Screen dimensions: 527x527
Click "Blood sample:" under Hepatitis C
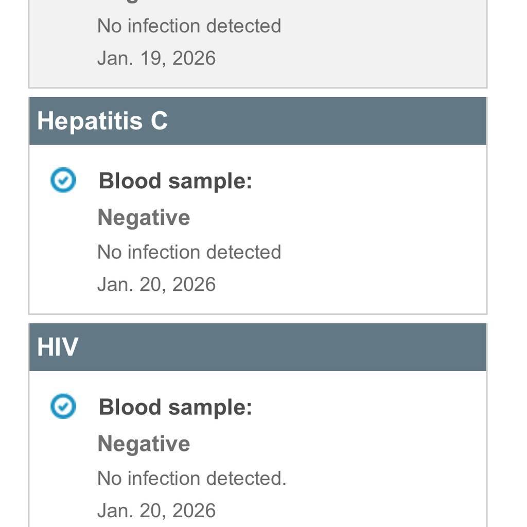click(x=175, y=181)
